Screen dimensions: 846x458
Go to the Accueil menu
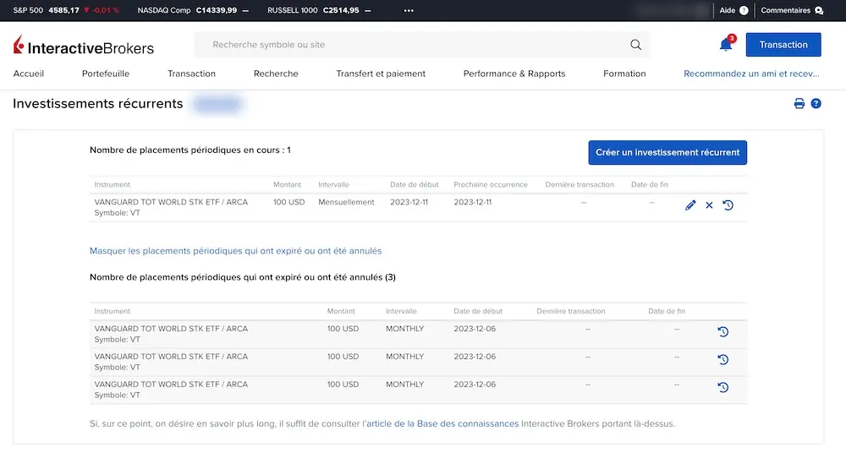[x=29, y=74]
